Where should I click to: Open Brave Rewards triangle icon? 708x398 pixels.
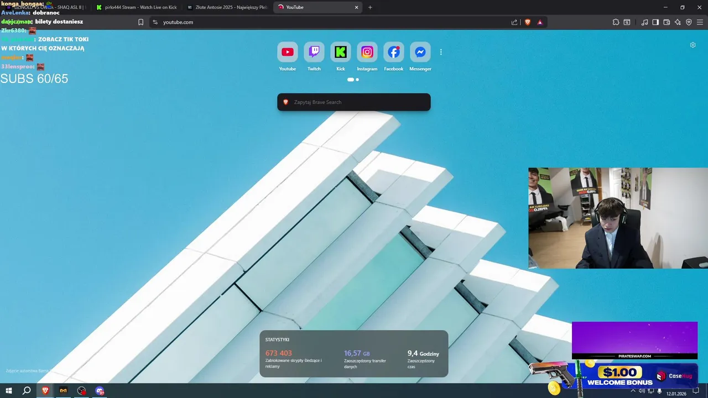click(540, 22)
